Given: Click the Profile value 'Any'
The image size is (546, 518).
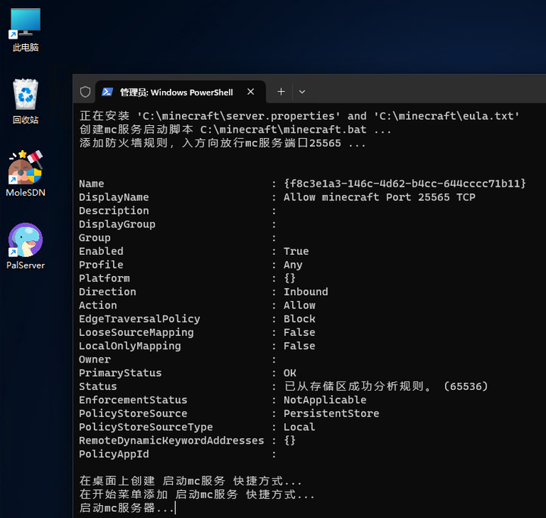Looking at the screenshot, I should [293, 265].
